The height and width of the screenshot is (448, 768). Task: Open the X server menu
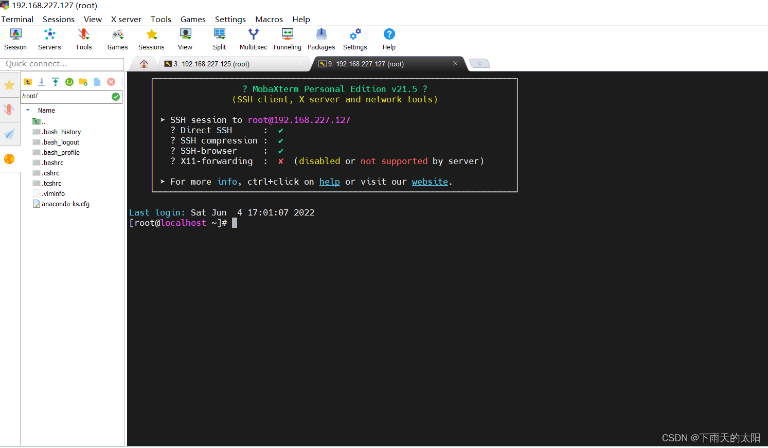126,19
